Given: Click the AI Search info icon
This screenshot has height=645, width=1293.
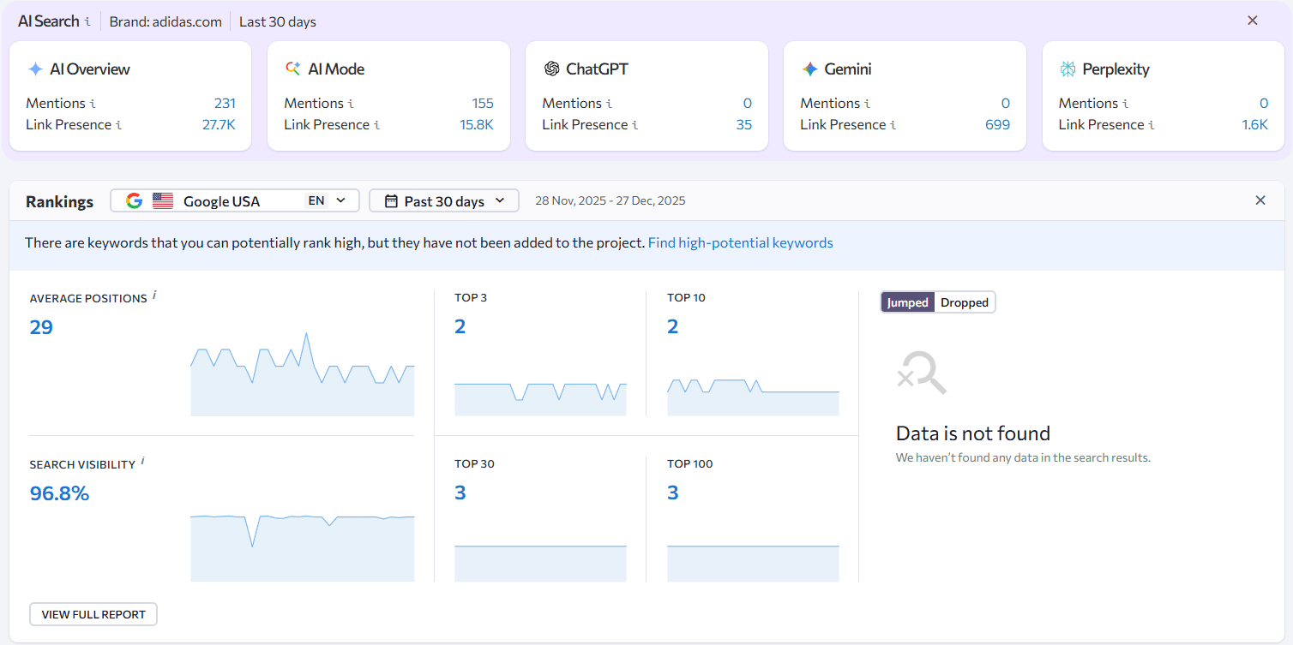Looking at the screenshot, I should [x=88, y=21].
